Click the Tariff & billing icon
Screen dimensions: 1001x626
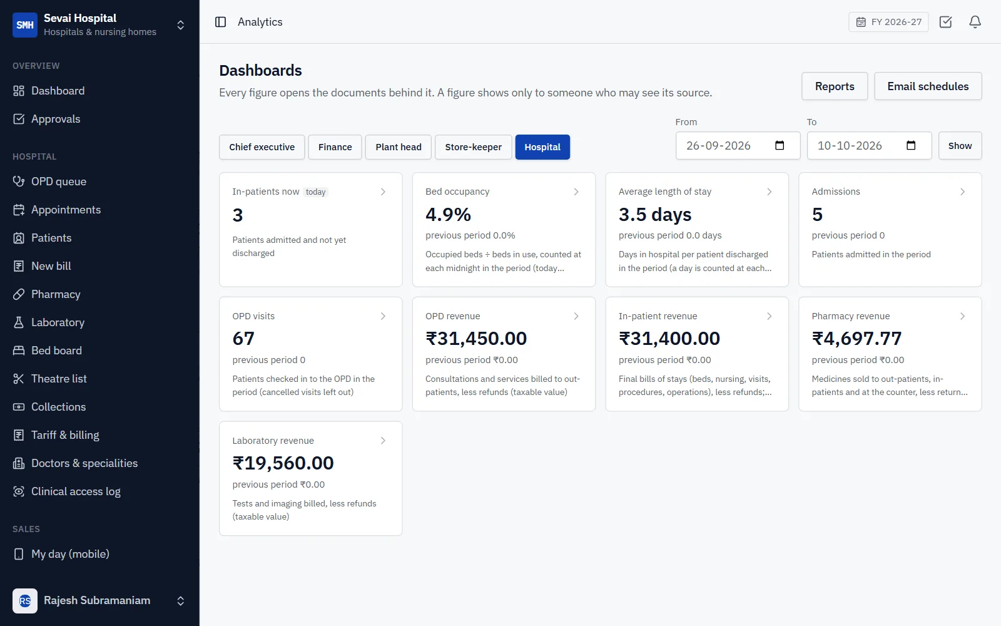click(x=19, y=435)
